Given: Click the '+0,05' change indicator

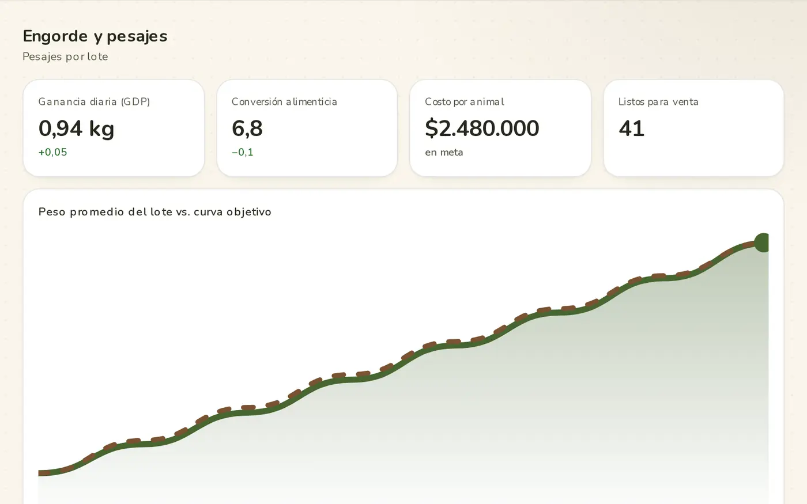Looking at the screenshot, I should tap(52, 152).
